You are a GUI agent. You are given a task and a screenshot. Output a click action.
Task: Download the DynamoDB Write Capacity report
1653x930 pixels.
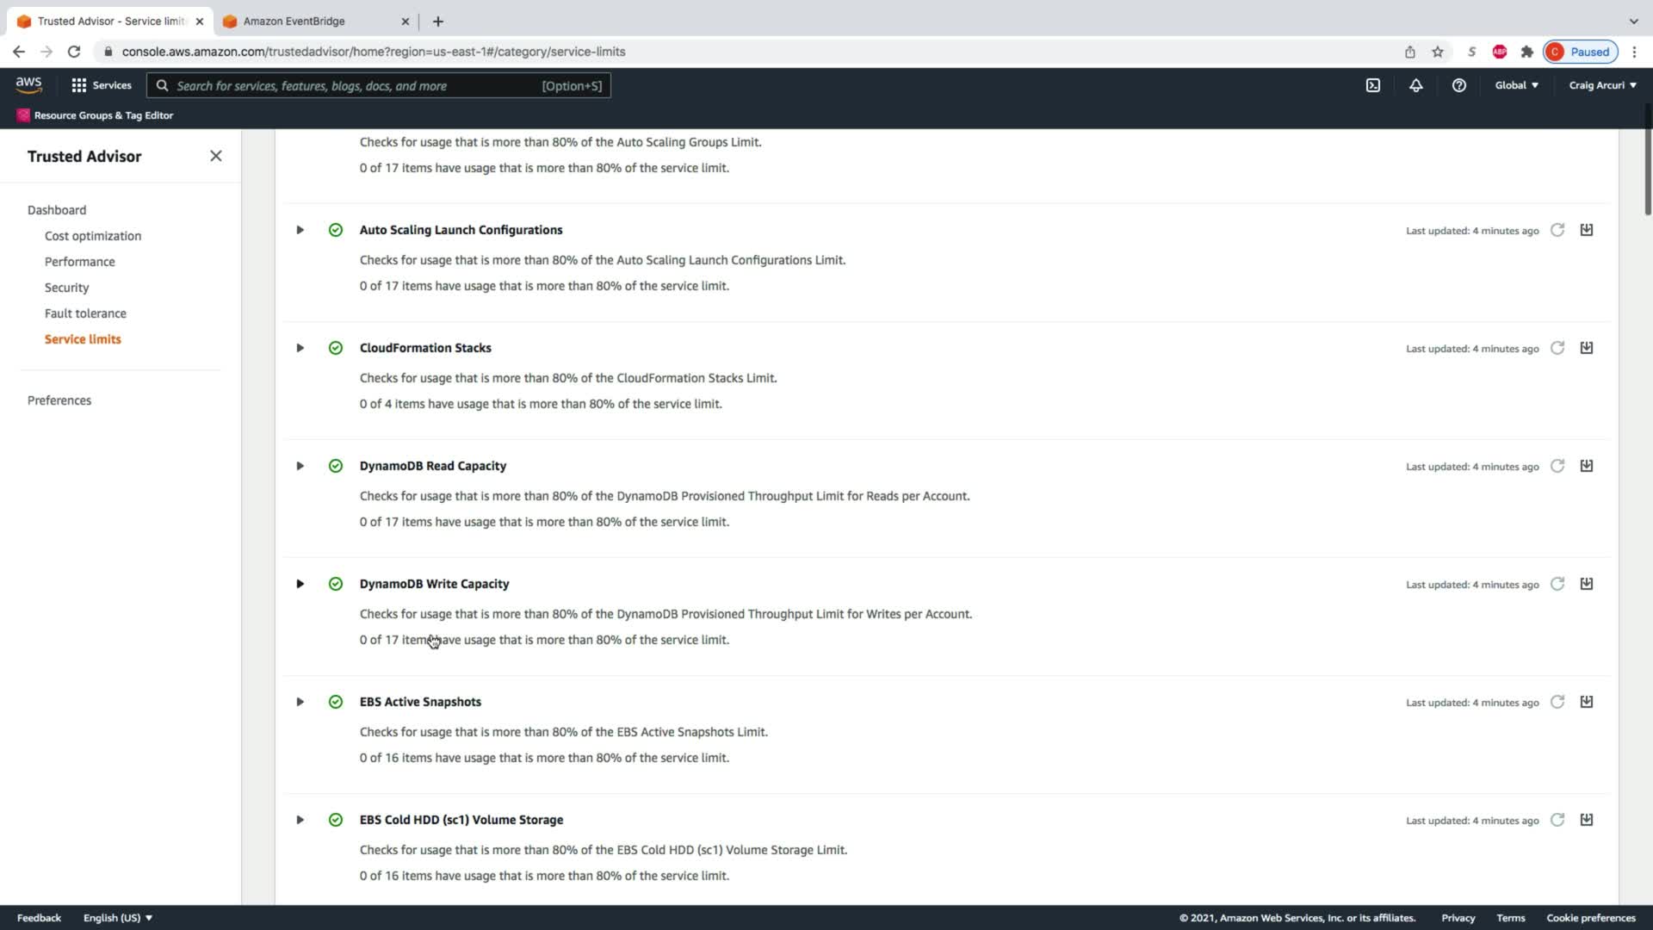pos(1586,584)
